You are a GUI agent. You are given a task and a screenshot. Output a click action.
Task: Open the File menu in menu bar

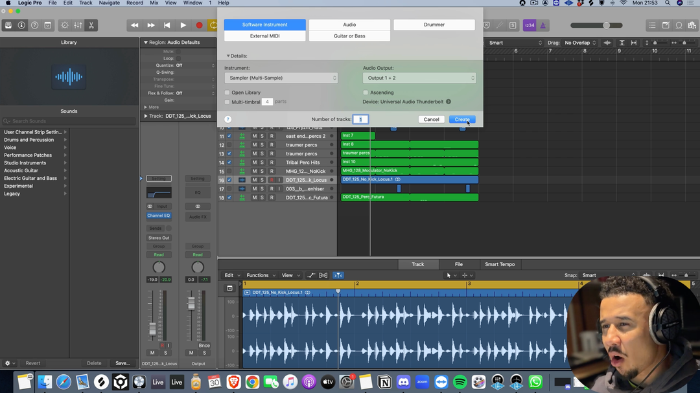coord(52,3)
